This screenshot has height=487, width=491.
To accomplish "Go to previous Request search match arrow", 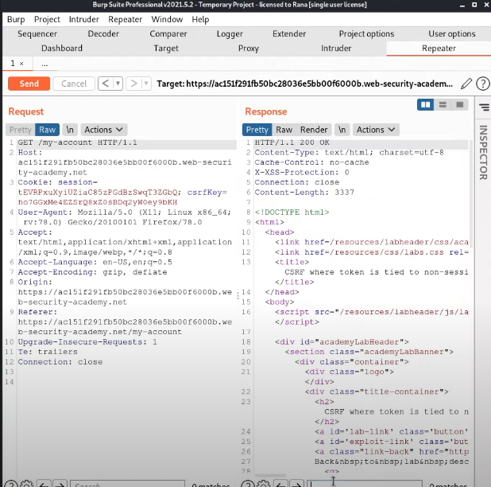I will point(44,484).
